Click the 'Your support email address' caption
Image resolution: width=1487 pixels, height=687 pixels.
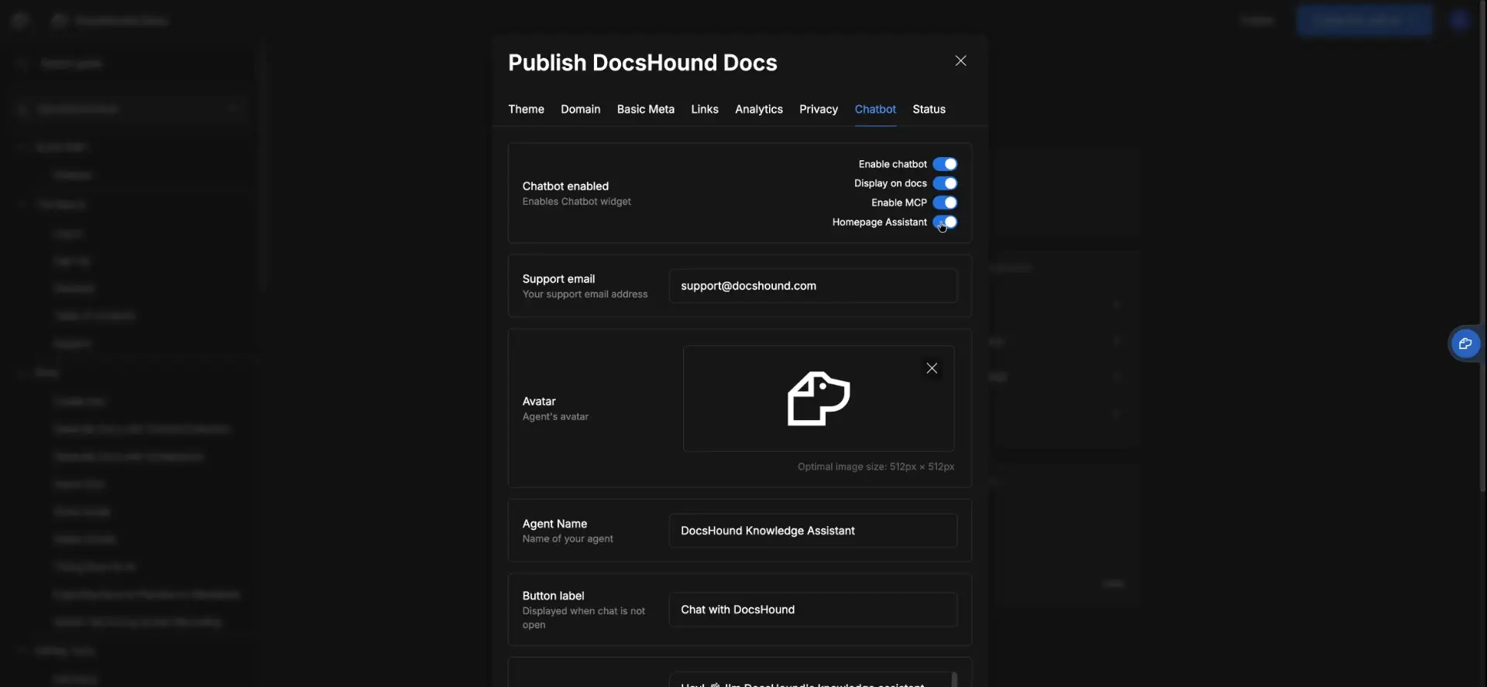coord(585,294)
